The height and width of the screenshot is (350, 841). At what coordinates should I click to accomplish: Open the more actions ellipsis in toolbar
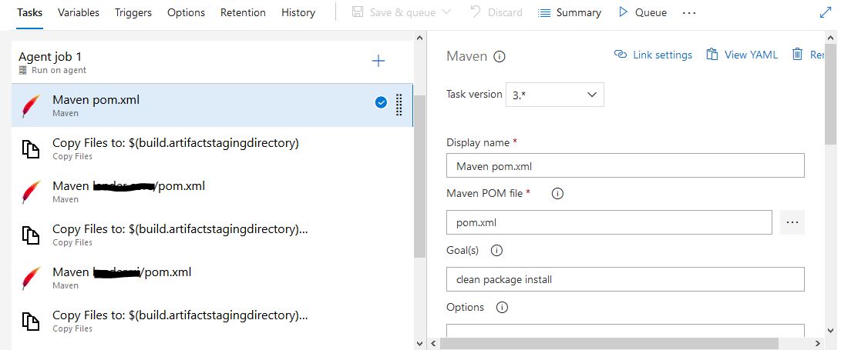(x=689, y=13)
